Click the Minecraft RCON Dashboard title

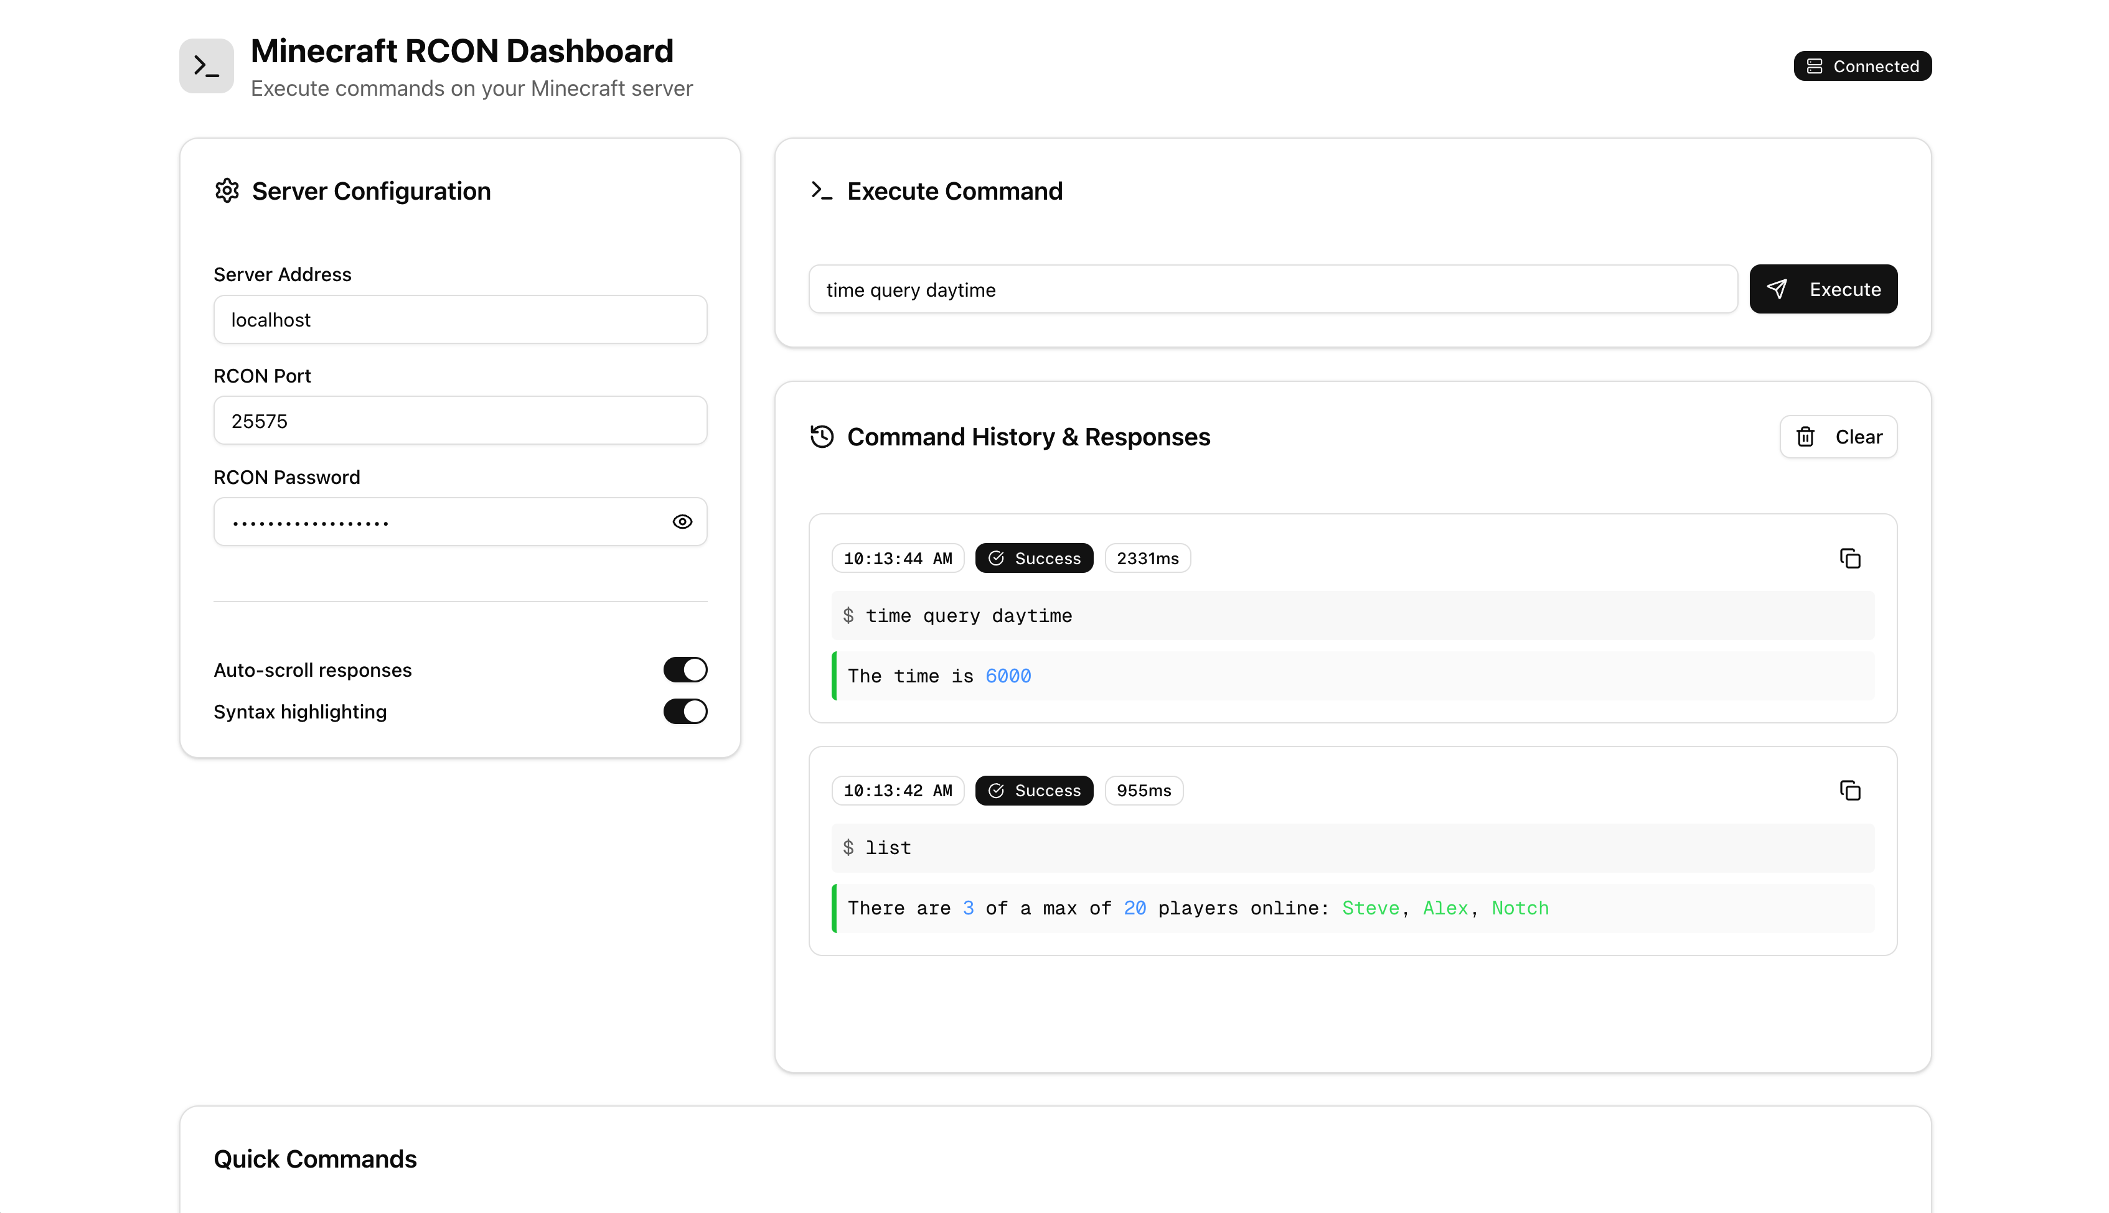[x=462, y=51]
